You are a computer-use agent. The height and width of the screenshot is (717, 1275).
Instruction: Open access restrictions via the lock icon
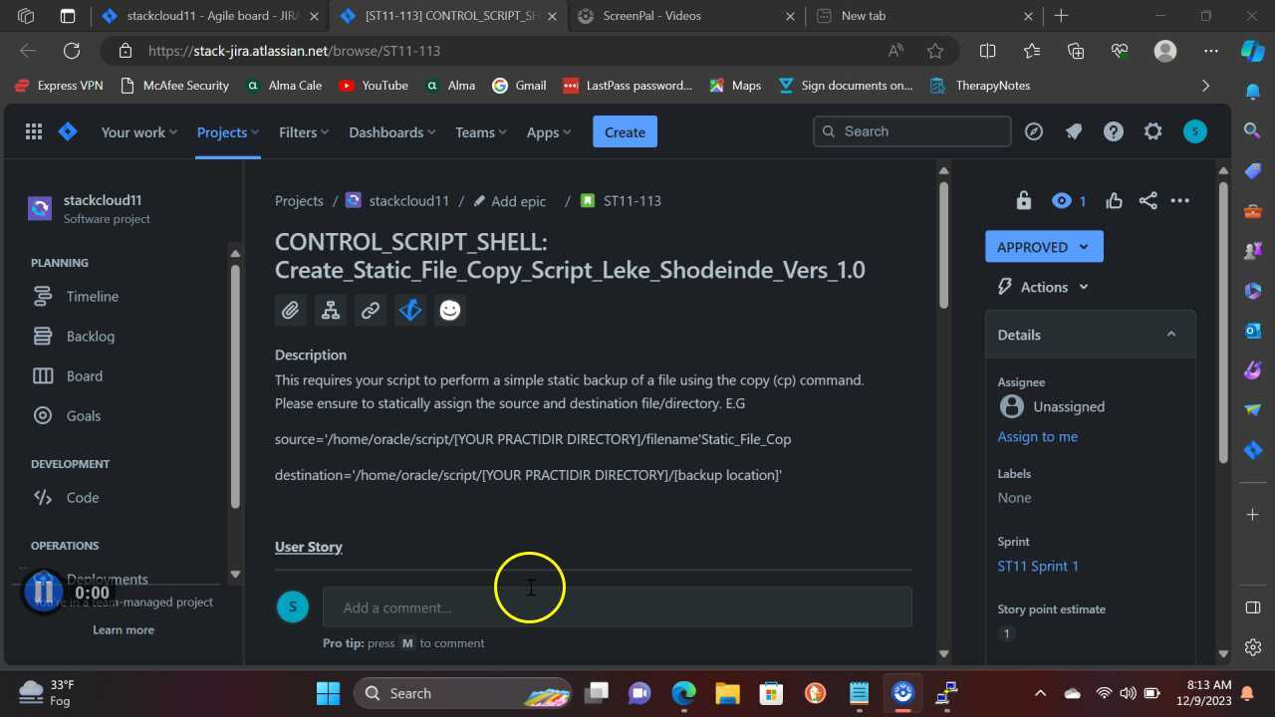point(1023,200)
